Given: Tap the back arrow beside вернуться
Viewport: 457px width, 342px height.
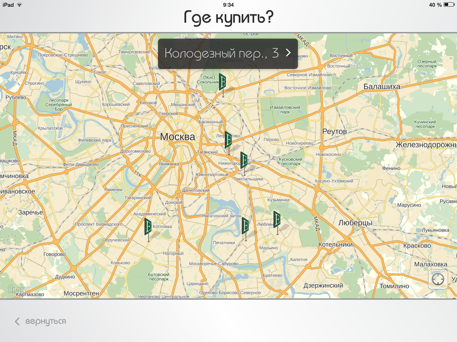Looking at the screenshot, I should click(x=17, y=322).
